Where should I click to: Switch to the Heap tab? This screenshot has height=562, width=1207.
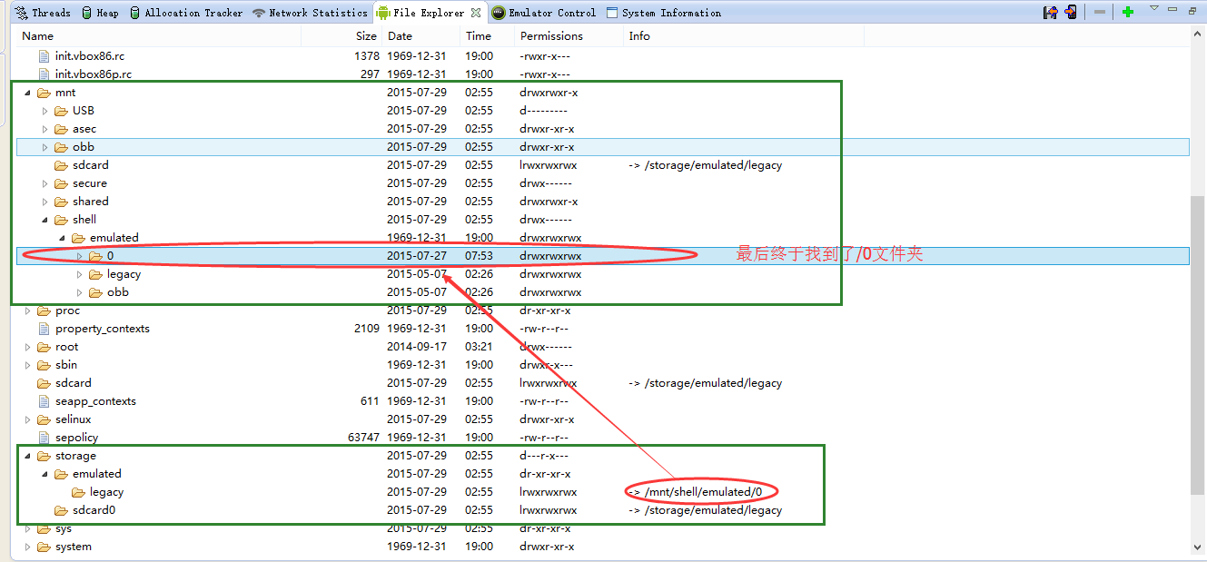pyautogui.click(x=100, y=13)
